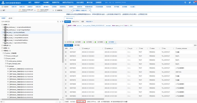Click the updated_at column clock icon
Screen dimensions: 197x103
(x=105, y=48)
